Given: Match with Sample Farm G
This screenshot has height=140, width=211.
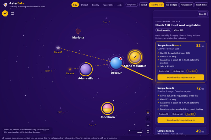Looking at the screenshot, I should tap(181, 120).
